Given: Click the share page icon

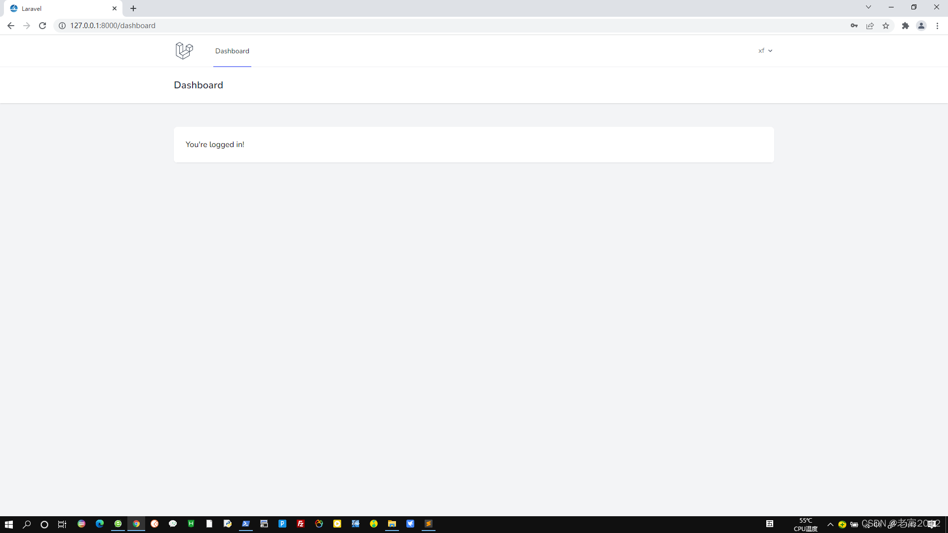Looking at the screenshot, I should pos(870,26).
